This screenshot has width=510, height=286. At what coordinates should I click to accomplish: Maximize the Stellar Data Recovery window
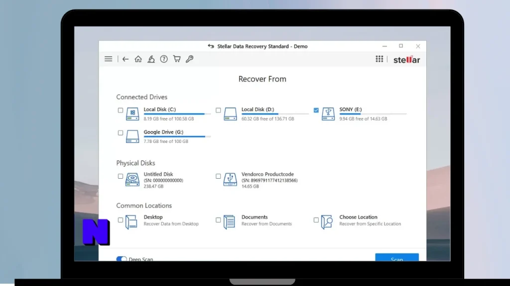tap(401, 46)
